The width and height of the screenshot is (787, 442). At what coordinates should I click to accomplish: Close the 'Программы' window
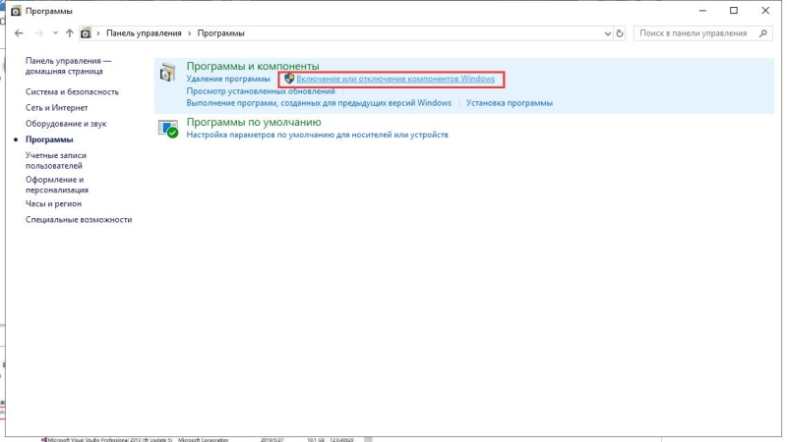point(765,11)
